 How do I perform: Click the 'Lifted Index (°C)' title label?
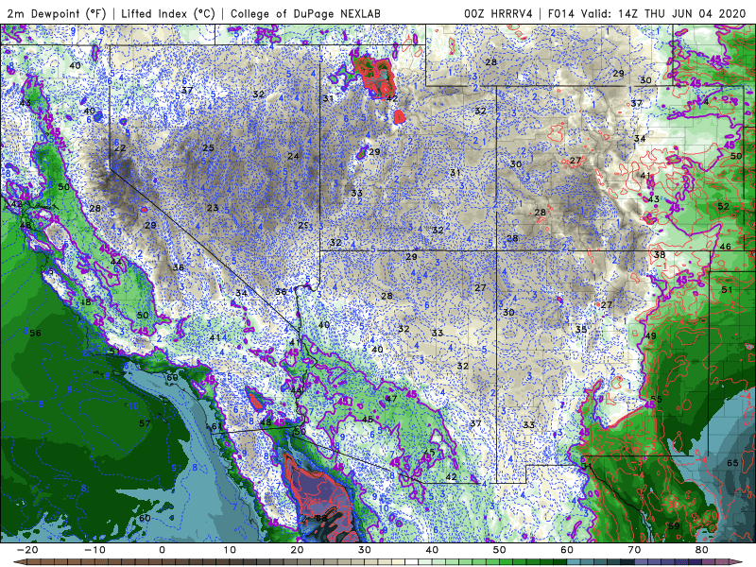pyautogui.click(x=168, y=13)
